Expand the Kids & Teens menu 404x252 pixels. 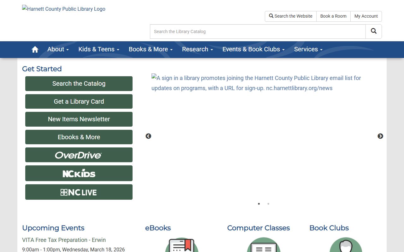(x=99, y=49)
